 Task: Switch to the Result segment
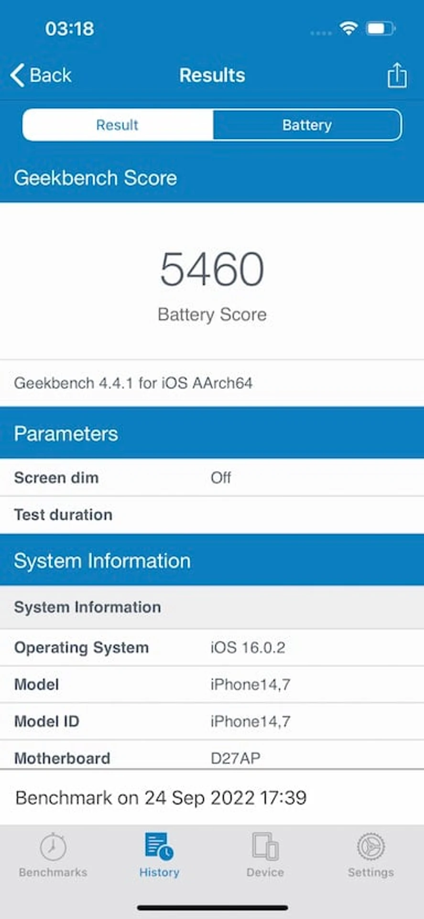(x=118, y=125)
